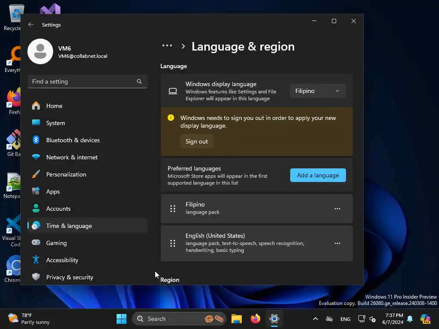
Task: Open more options for Filipino language
Action: (337, 209)
